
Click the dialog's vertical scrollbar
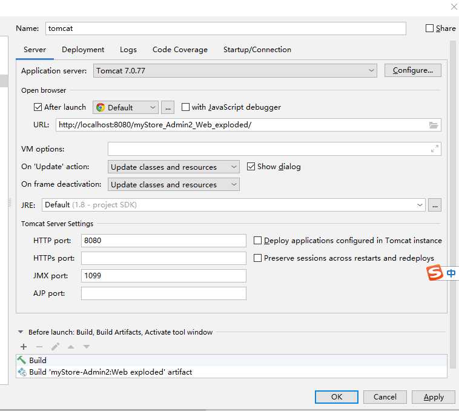452,205
